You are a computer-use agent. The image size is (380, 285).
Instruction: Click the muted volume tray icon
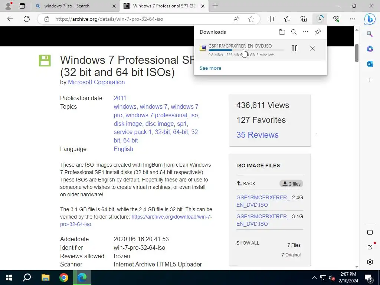click(332, 278)
